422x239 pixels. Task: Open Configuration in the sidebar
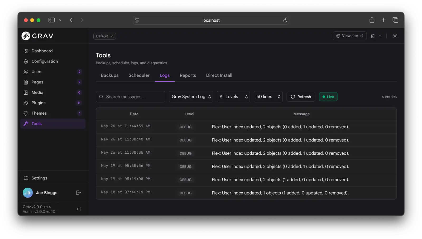[x=53, y=61]
